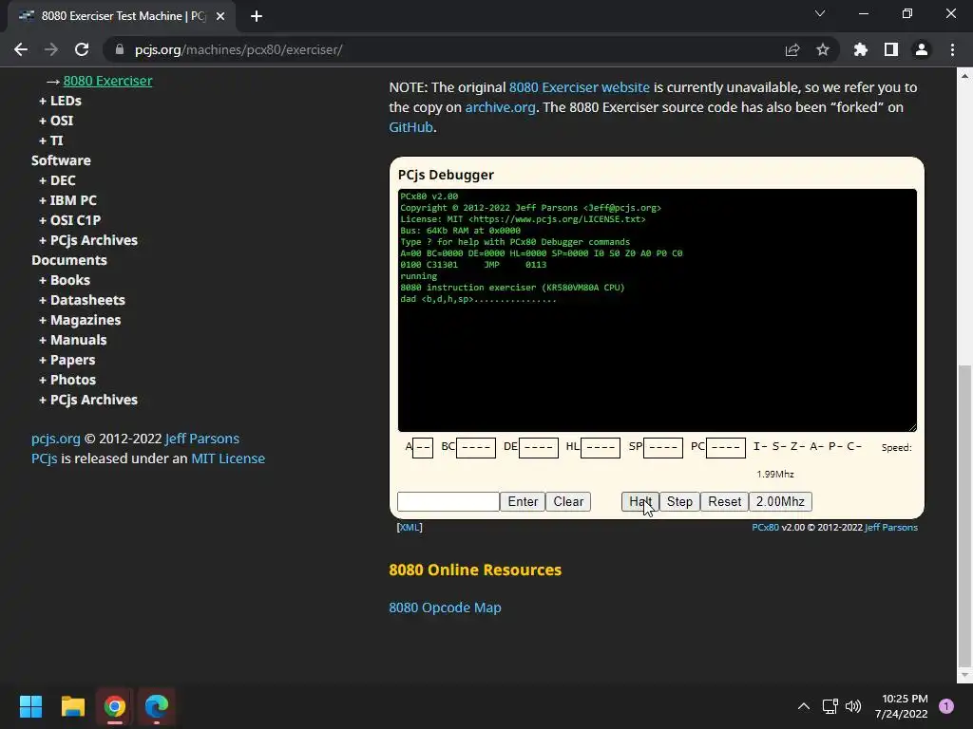Click the share page icon
This screenshot has width=973, height=729.
(792, 49)
